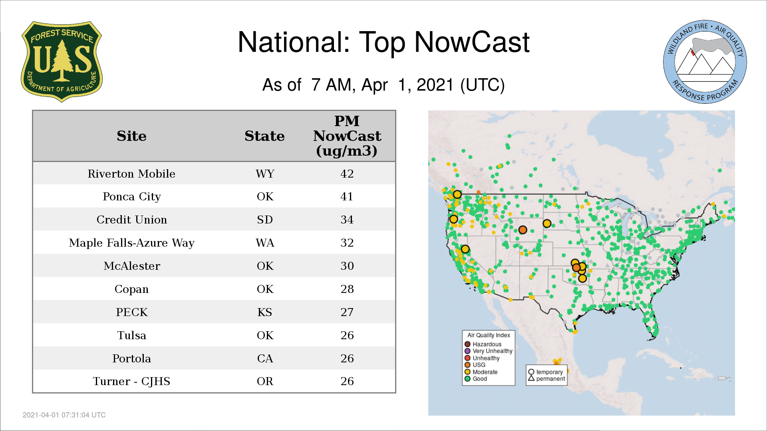Viewport: 767px width, 431px height.
Task: Click the Very Unhealthy purple legend dot
Action: [x=467, y=351]
